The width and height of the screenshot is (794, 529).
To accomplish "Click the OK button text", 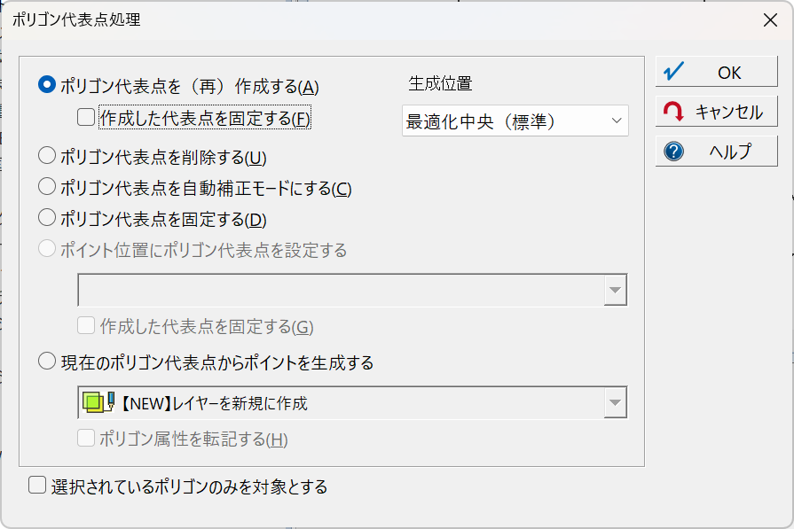I will [729, 73].
